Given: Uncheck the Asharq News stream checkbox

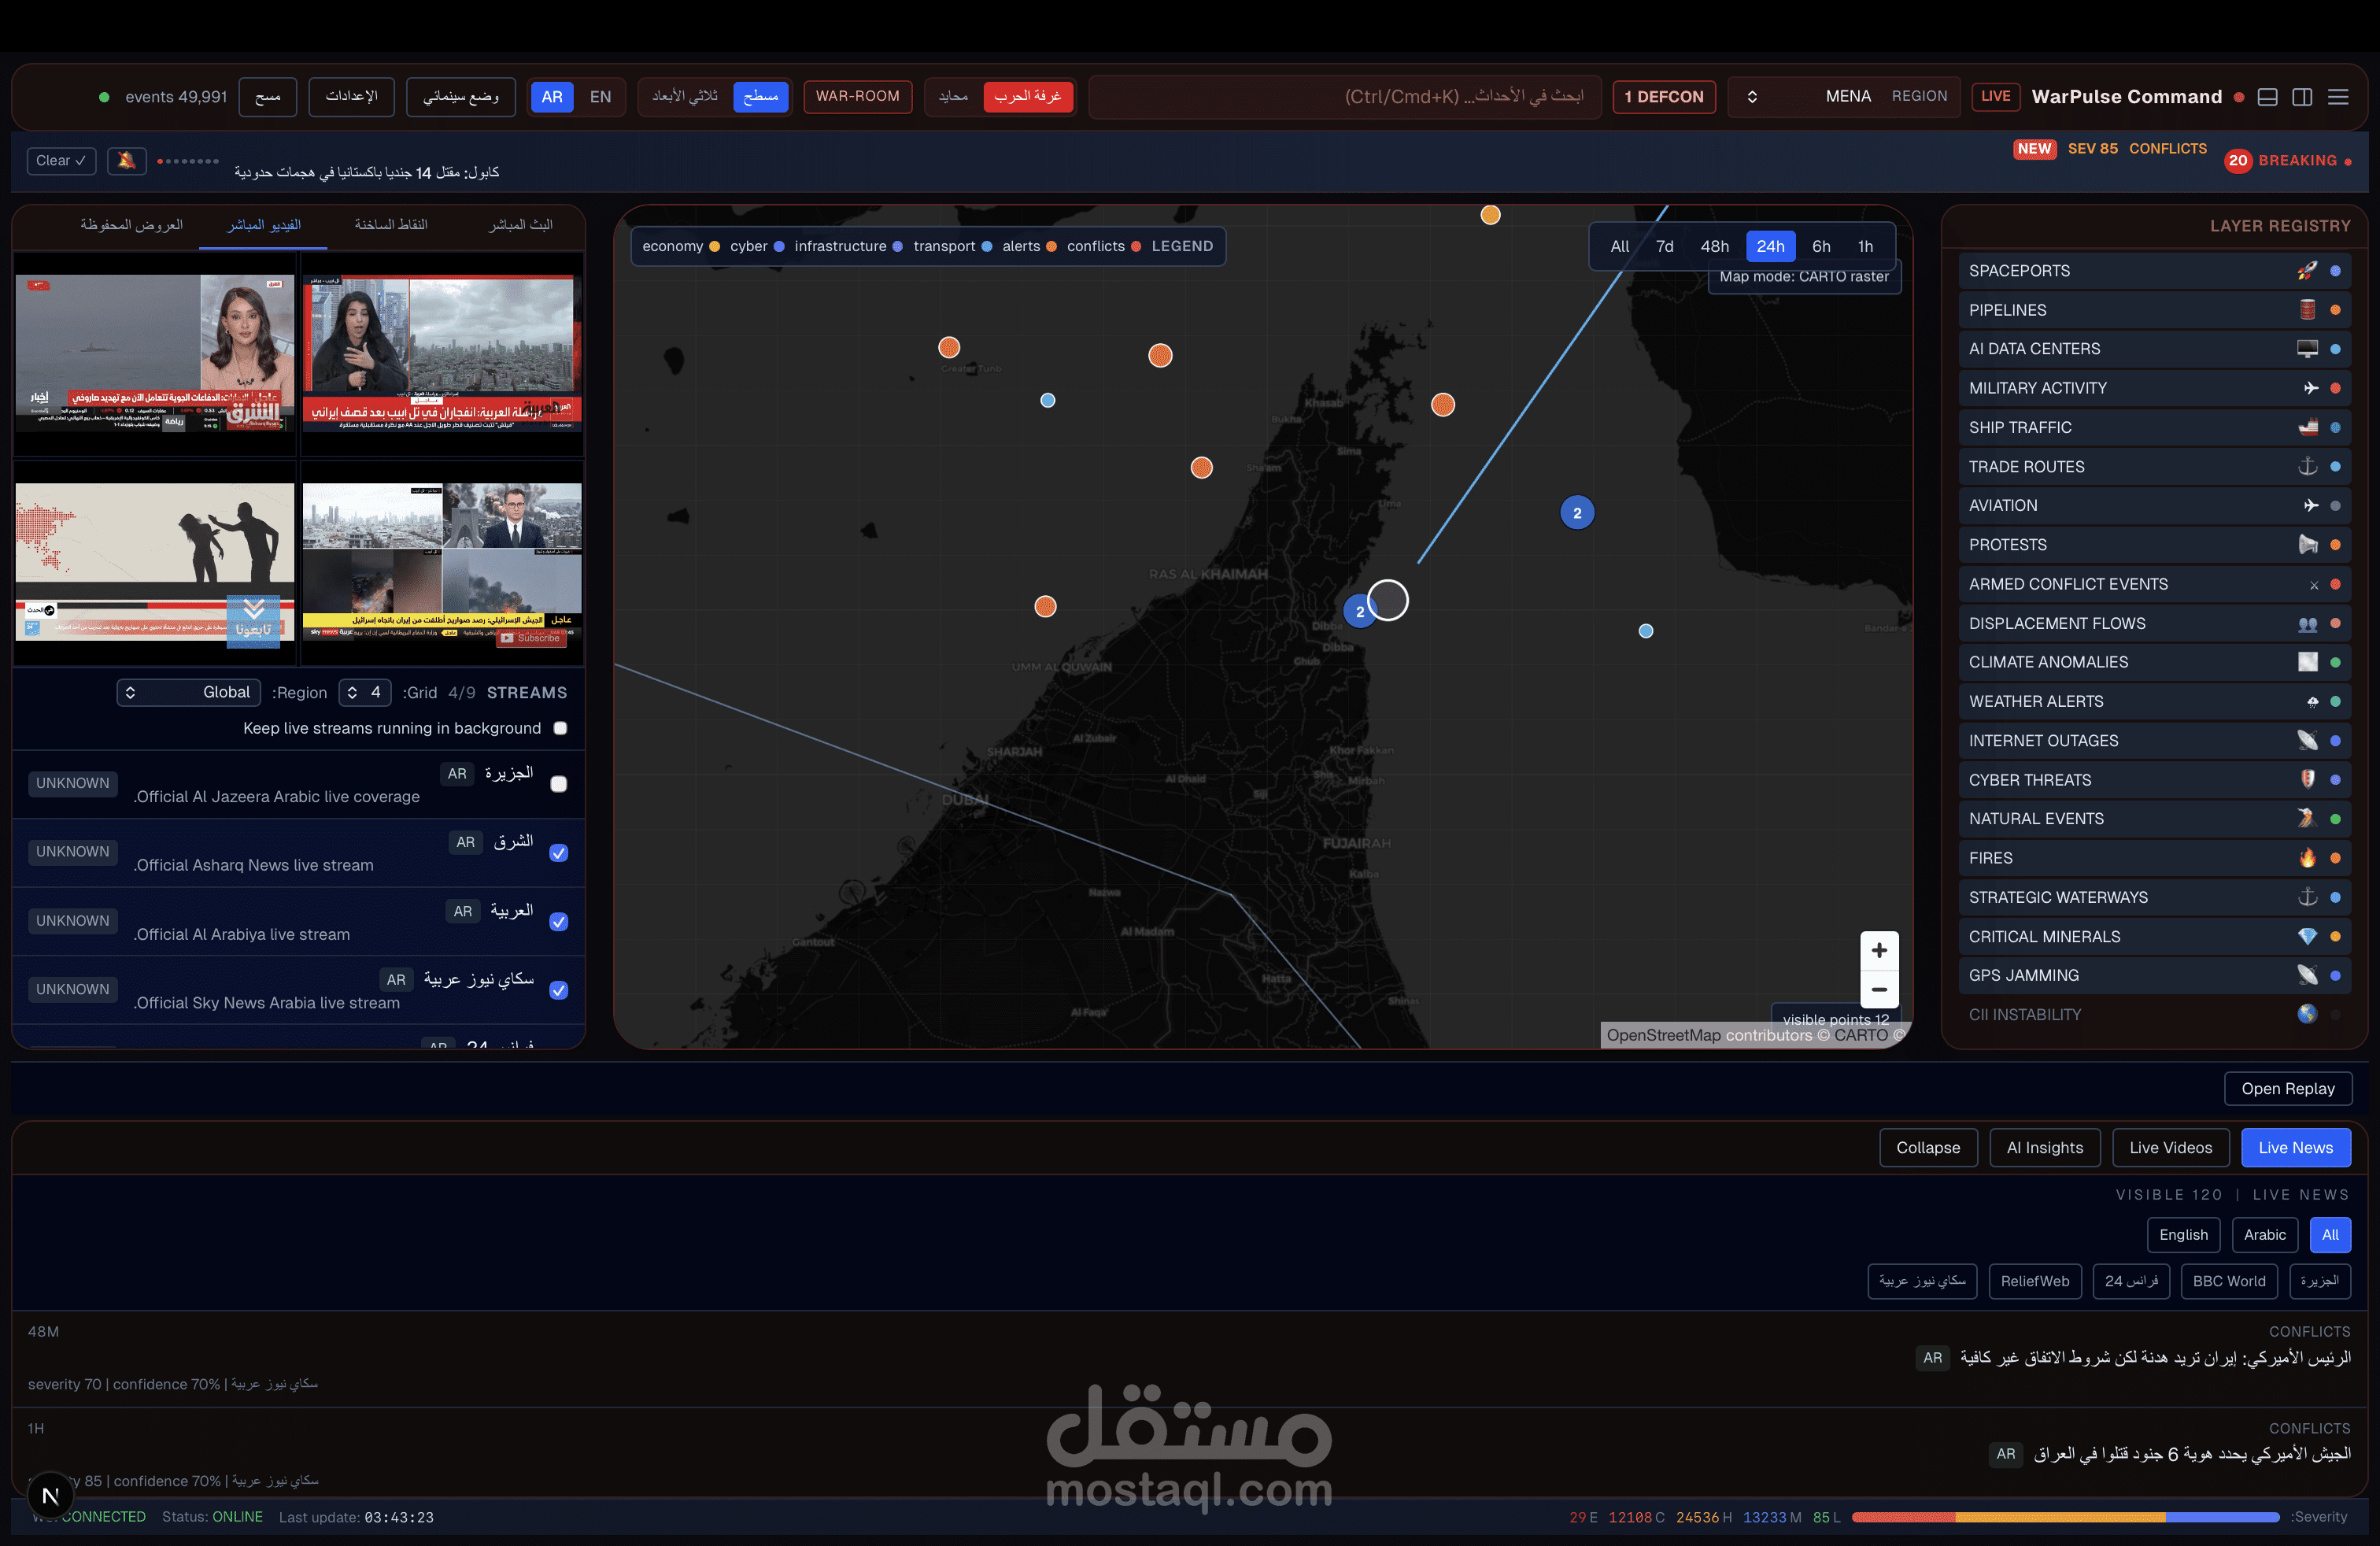Looking at the screenshot, I should 559,853.
